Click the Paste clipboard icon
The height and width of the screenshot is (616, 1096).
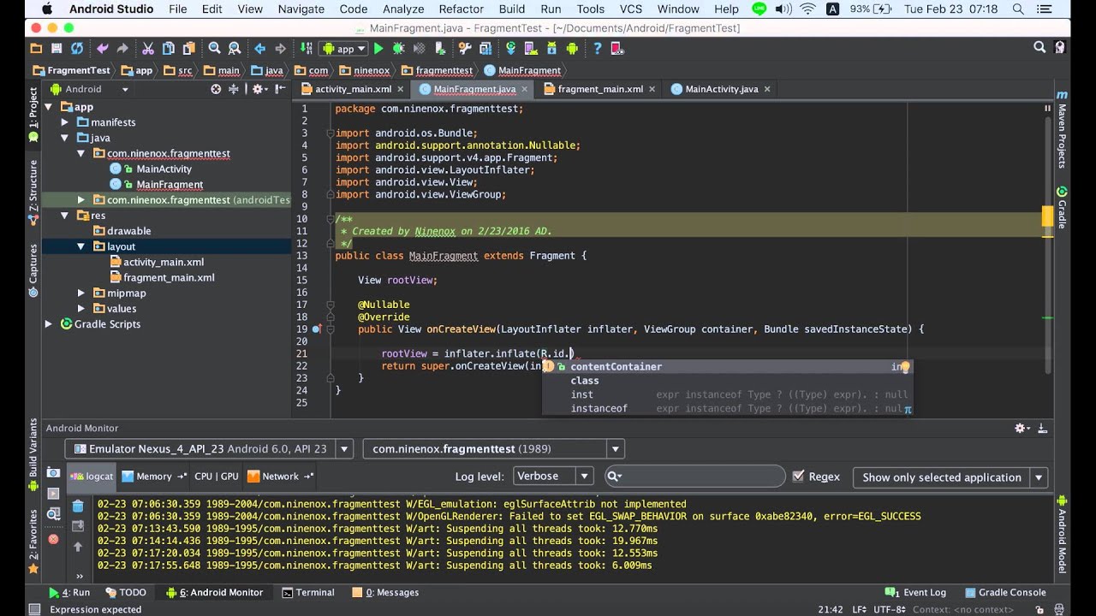[188, 49]
